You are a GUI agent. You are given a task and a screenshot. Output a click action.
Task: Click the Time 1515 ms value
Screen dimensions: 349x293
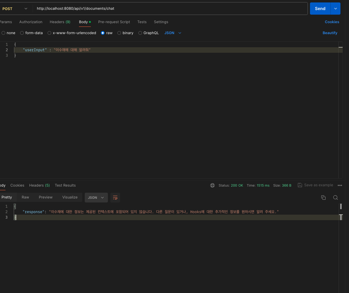coord(263,185)
